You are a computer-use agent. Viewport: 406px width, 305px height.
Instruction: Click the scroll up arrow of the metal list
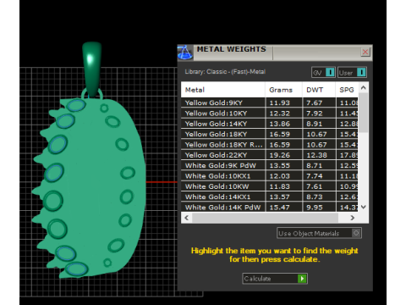pos(364,88)
